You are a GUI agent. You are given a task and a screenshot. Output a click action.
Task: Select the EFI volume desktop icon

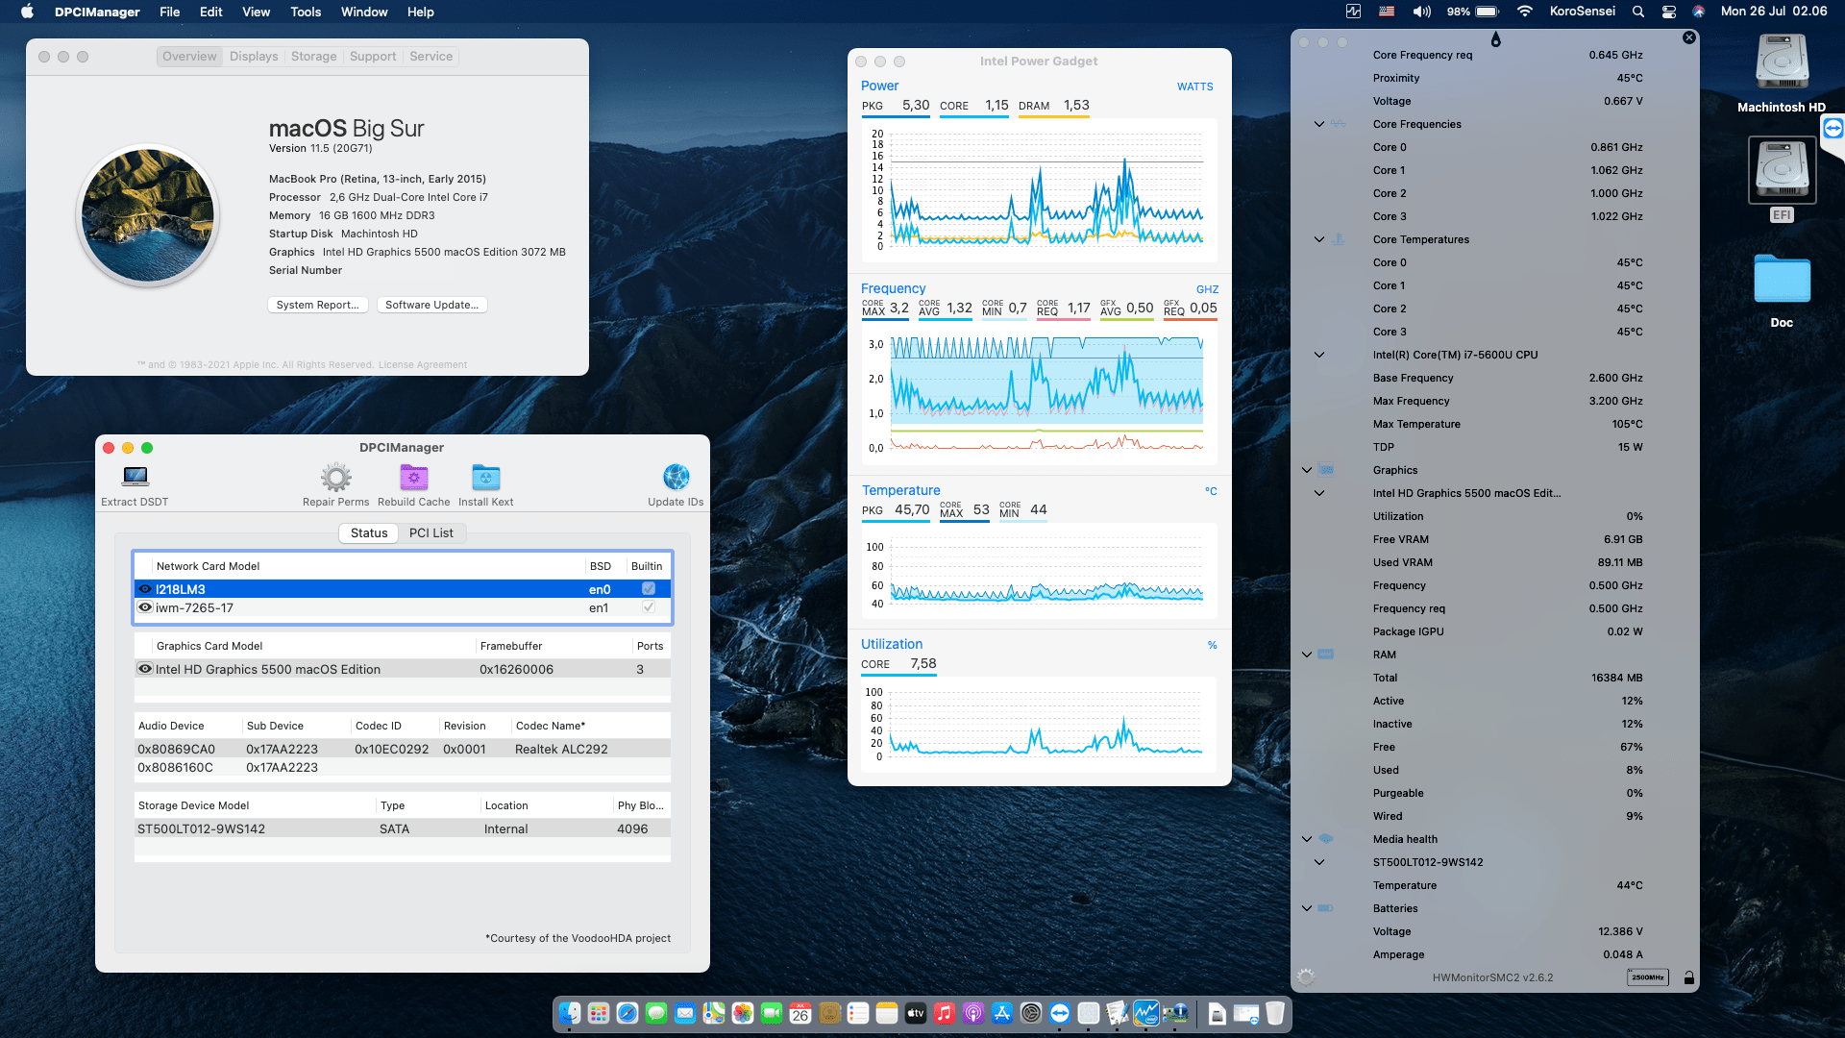click(x=1782, y=170)
